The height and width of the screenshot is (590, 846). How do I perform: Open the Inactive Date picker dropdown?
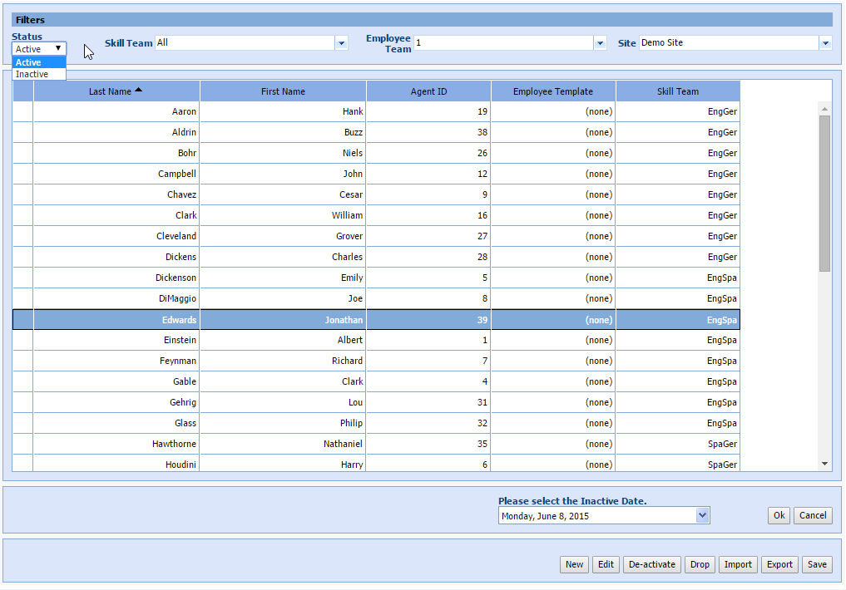(x=703, y=516)
